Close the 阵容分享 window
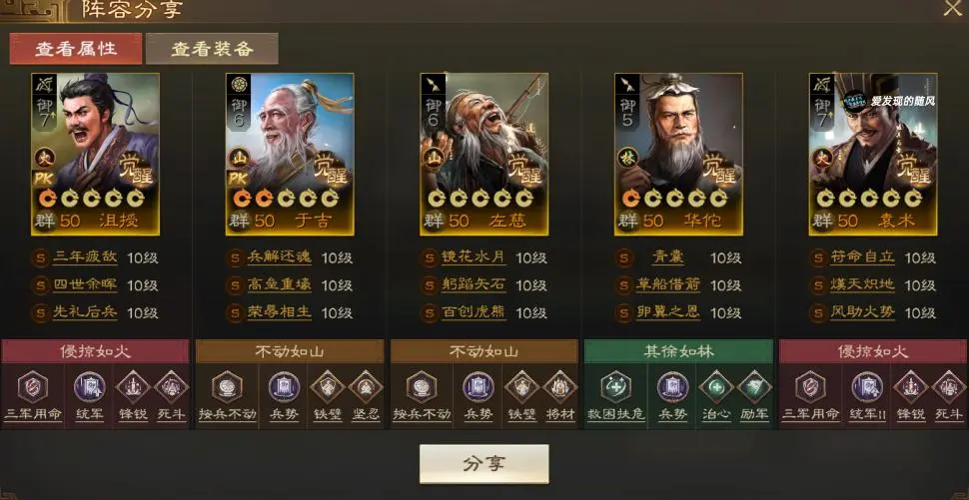The height and width of the screenshot is (500, 969). (953, 8)
